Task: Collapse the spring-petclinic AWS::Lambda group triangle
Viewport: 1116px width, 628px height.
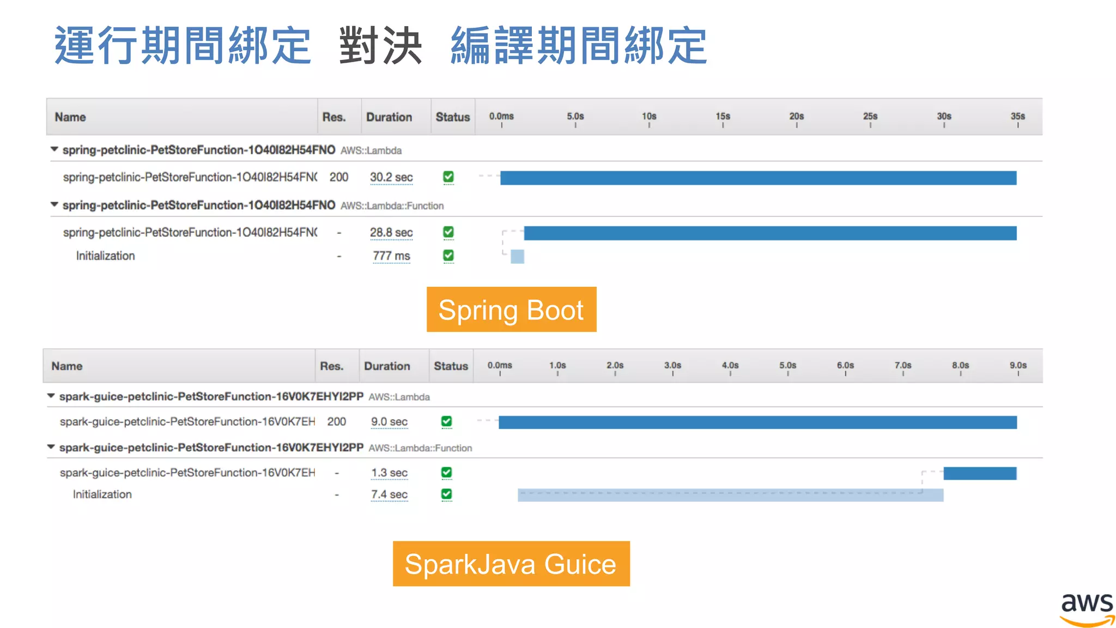Action: 54,149
